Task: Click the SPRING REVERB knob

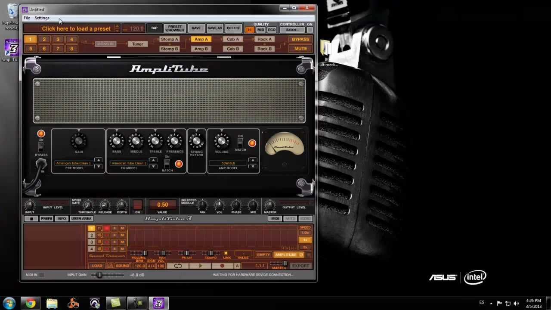Action: tap(197, 140)
